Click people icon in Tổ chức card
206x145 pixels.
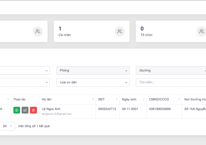[x=201, y=31]
